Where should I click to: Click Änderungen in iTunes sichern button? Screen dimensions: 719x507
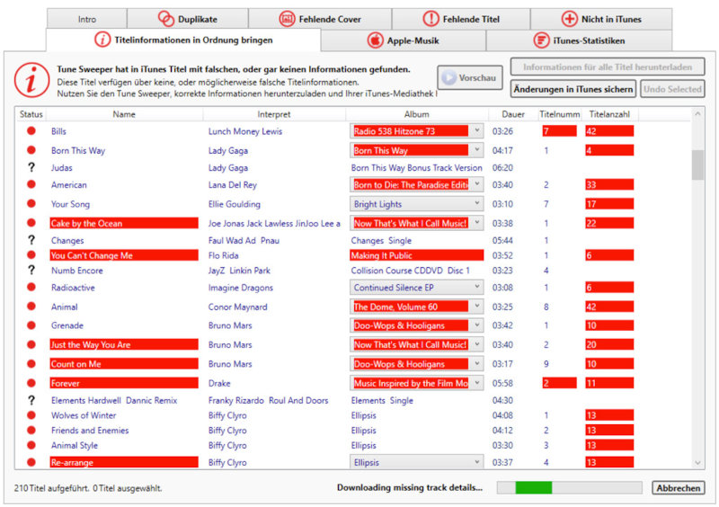(x=573, y=89)
